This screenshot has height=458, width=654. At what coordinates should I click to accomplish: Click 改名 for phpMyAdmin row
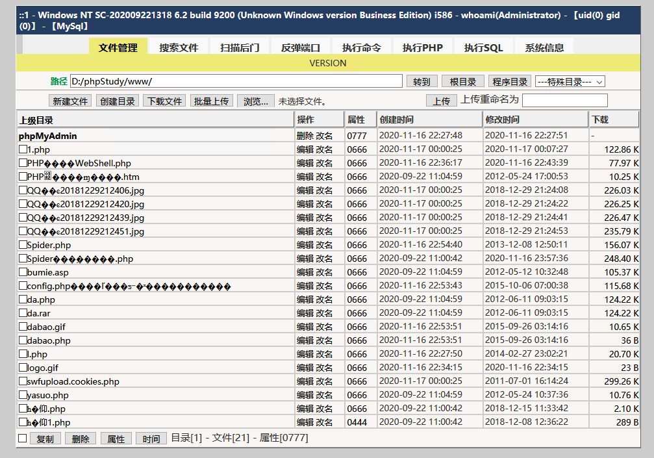point(324,136)
